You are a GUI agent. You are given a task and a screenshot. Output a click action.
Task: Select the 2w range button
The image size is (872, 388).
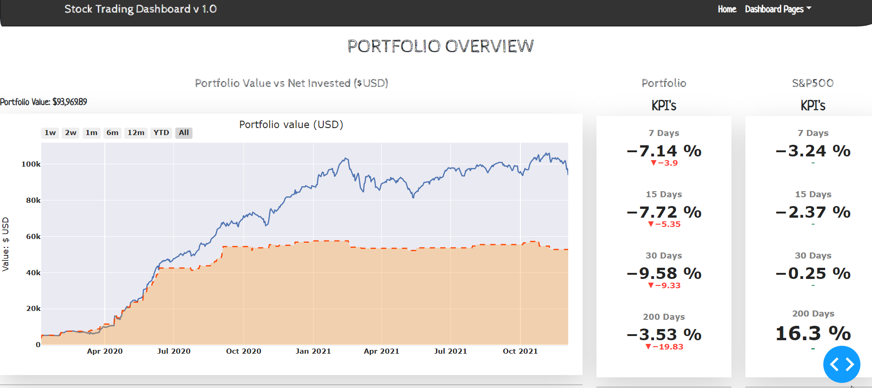point(70,133)
